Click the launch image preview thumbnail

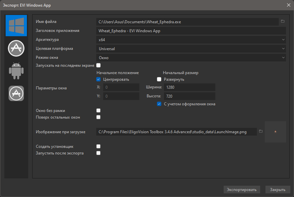[x=275, y=132]
